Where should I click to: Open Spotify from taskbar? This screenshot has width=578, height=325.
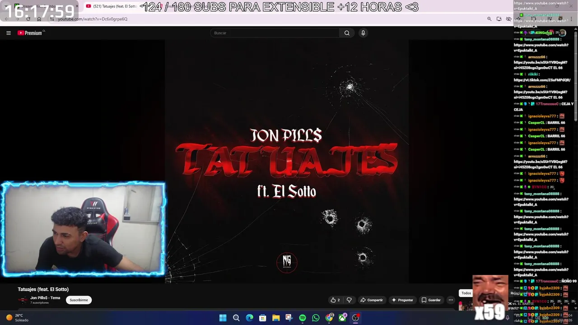coord(303,318)
